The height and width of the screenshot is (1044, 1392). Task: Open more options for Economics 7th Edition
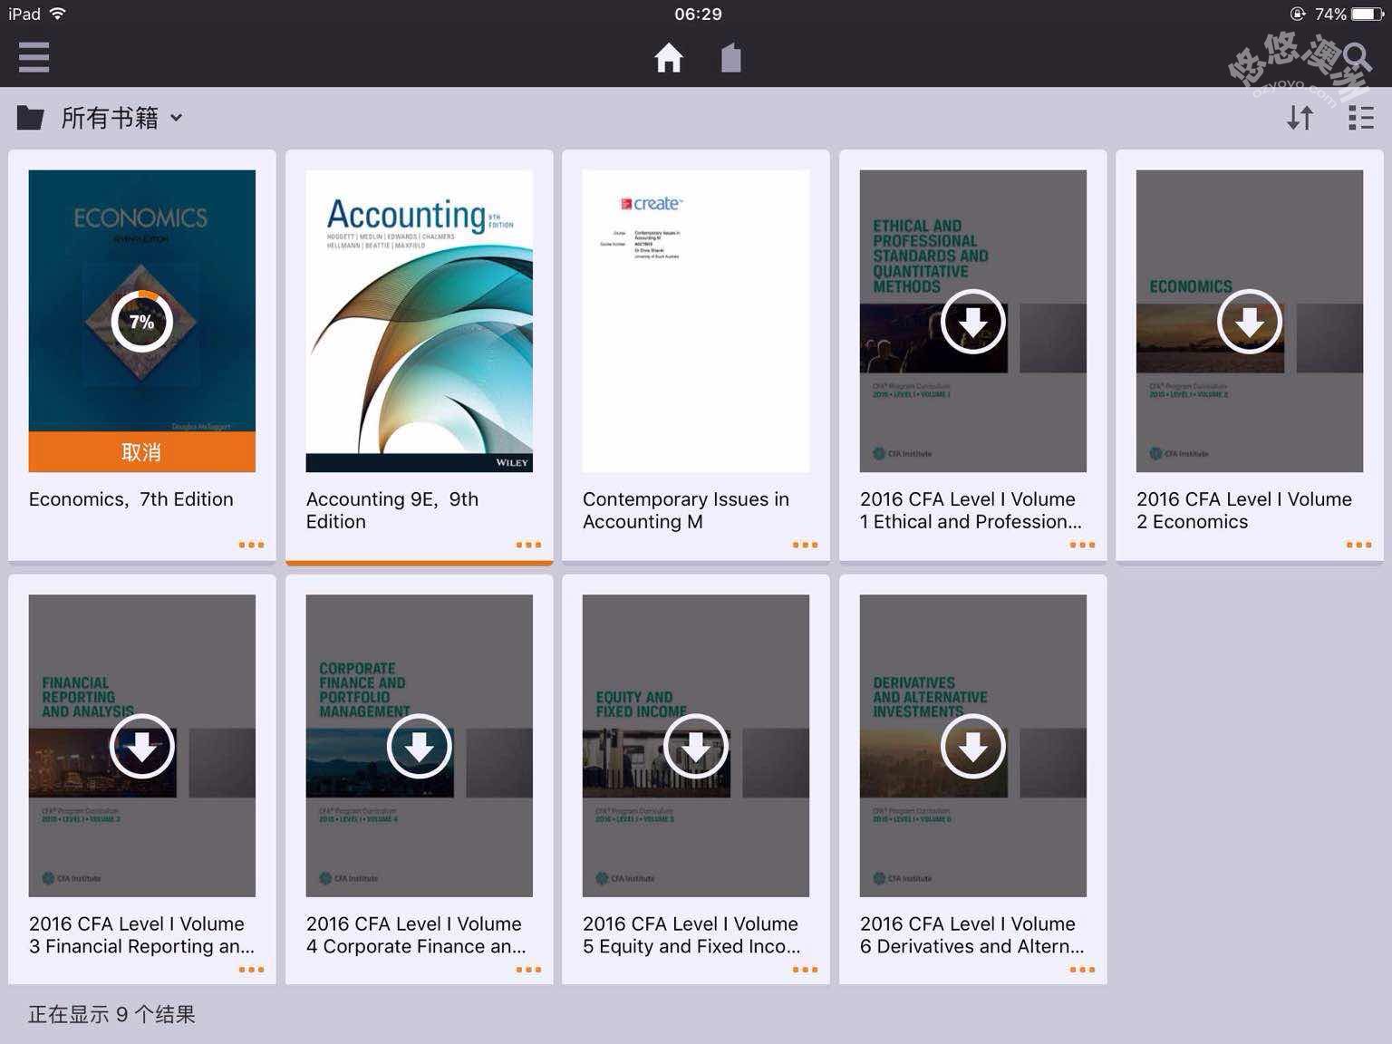point(251,545)
